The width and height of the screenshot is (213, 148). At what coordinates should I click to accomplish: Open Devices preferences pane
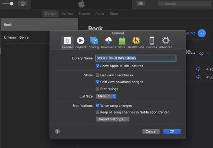[x=152, y=42]
